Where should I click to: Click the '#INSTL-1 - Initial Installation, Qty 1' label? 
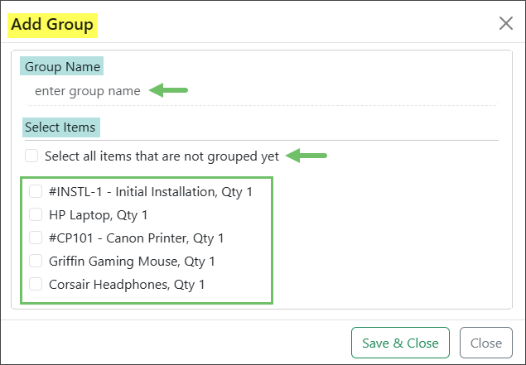click(151, 192)
